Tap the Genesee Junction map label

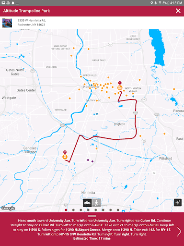(x=30, y=150)
